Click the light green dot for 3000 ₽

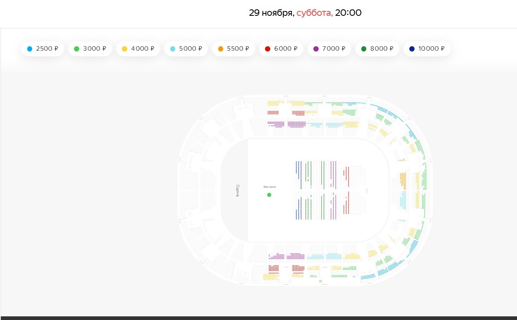[76, 49]
